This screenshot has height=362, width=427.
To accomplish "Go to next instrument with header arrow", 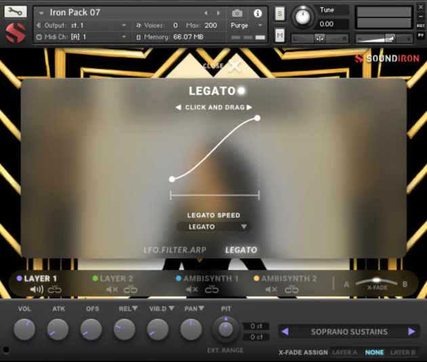I will (x=218, y=13).
